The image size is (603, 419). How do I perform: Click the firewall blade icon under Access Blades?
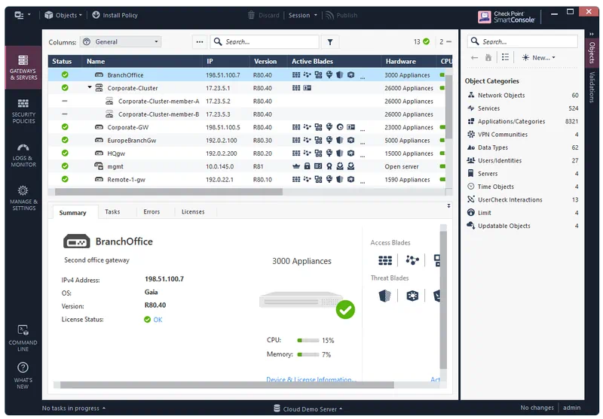click(x=385, y=260)
